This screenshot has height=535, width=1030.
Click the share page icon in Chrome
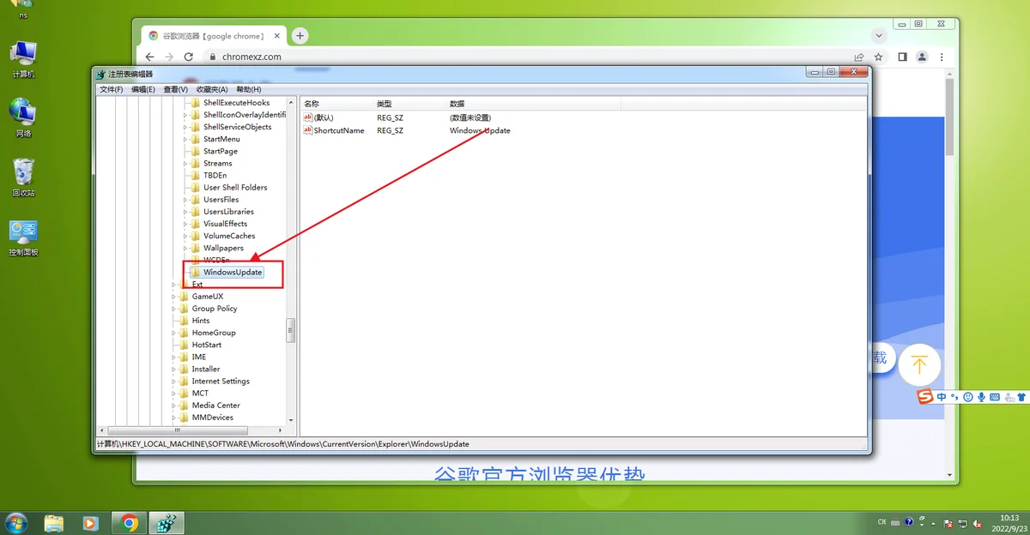tap(859, 57)
